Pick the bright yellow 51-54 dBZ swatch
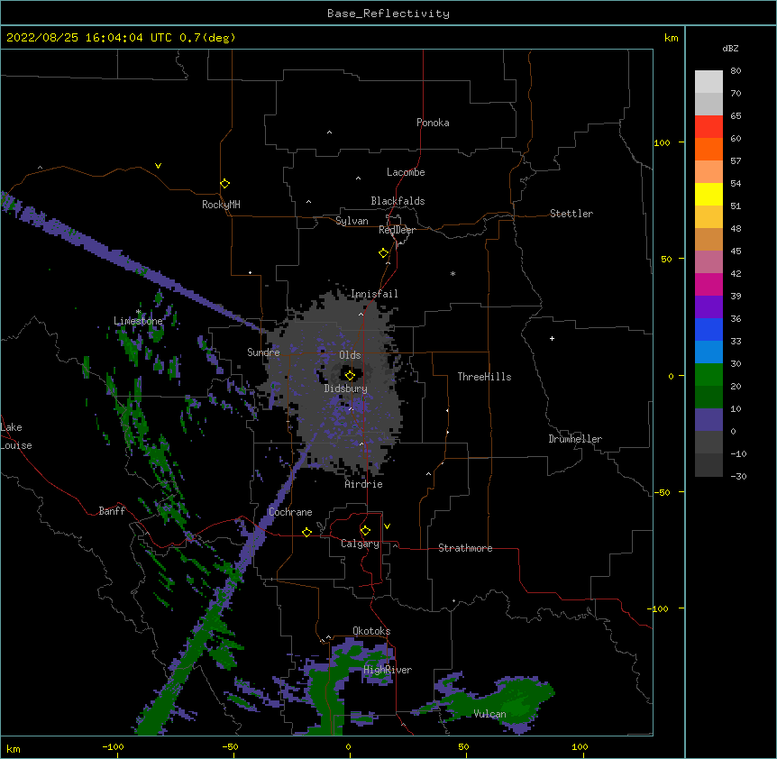 [708, 194]
